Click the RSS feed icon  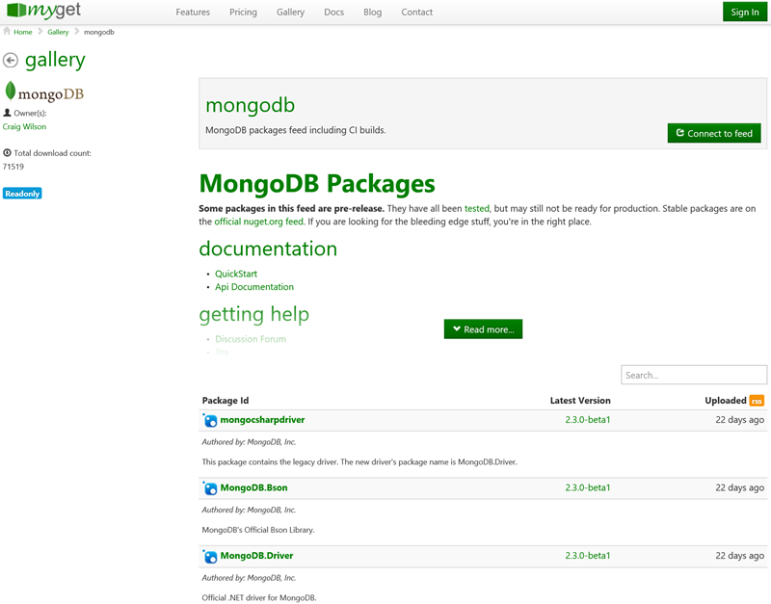(757, 401)
